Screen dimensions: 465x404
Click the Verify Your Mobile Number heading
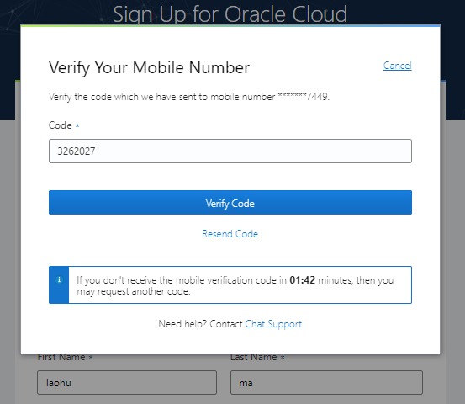(149, 67)
